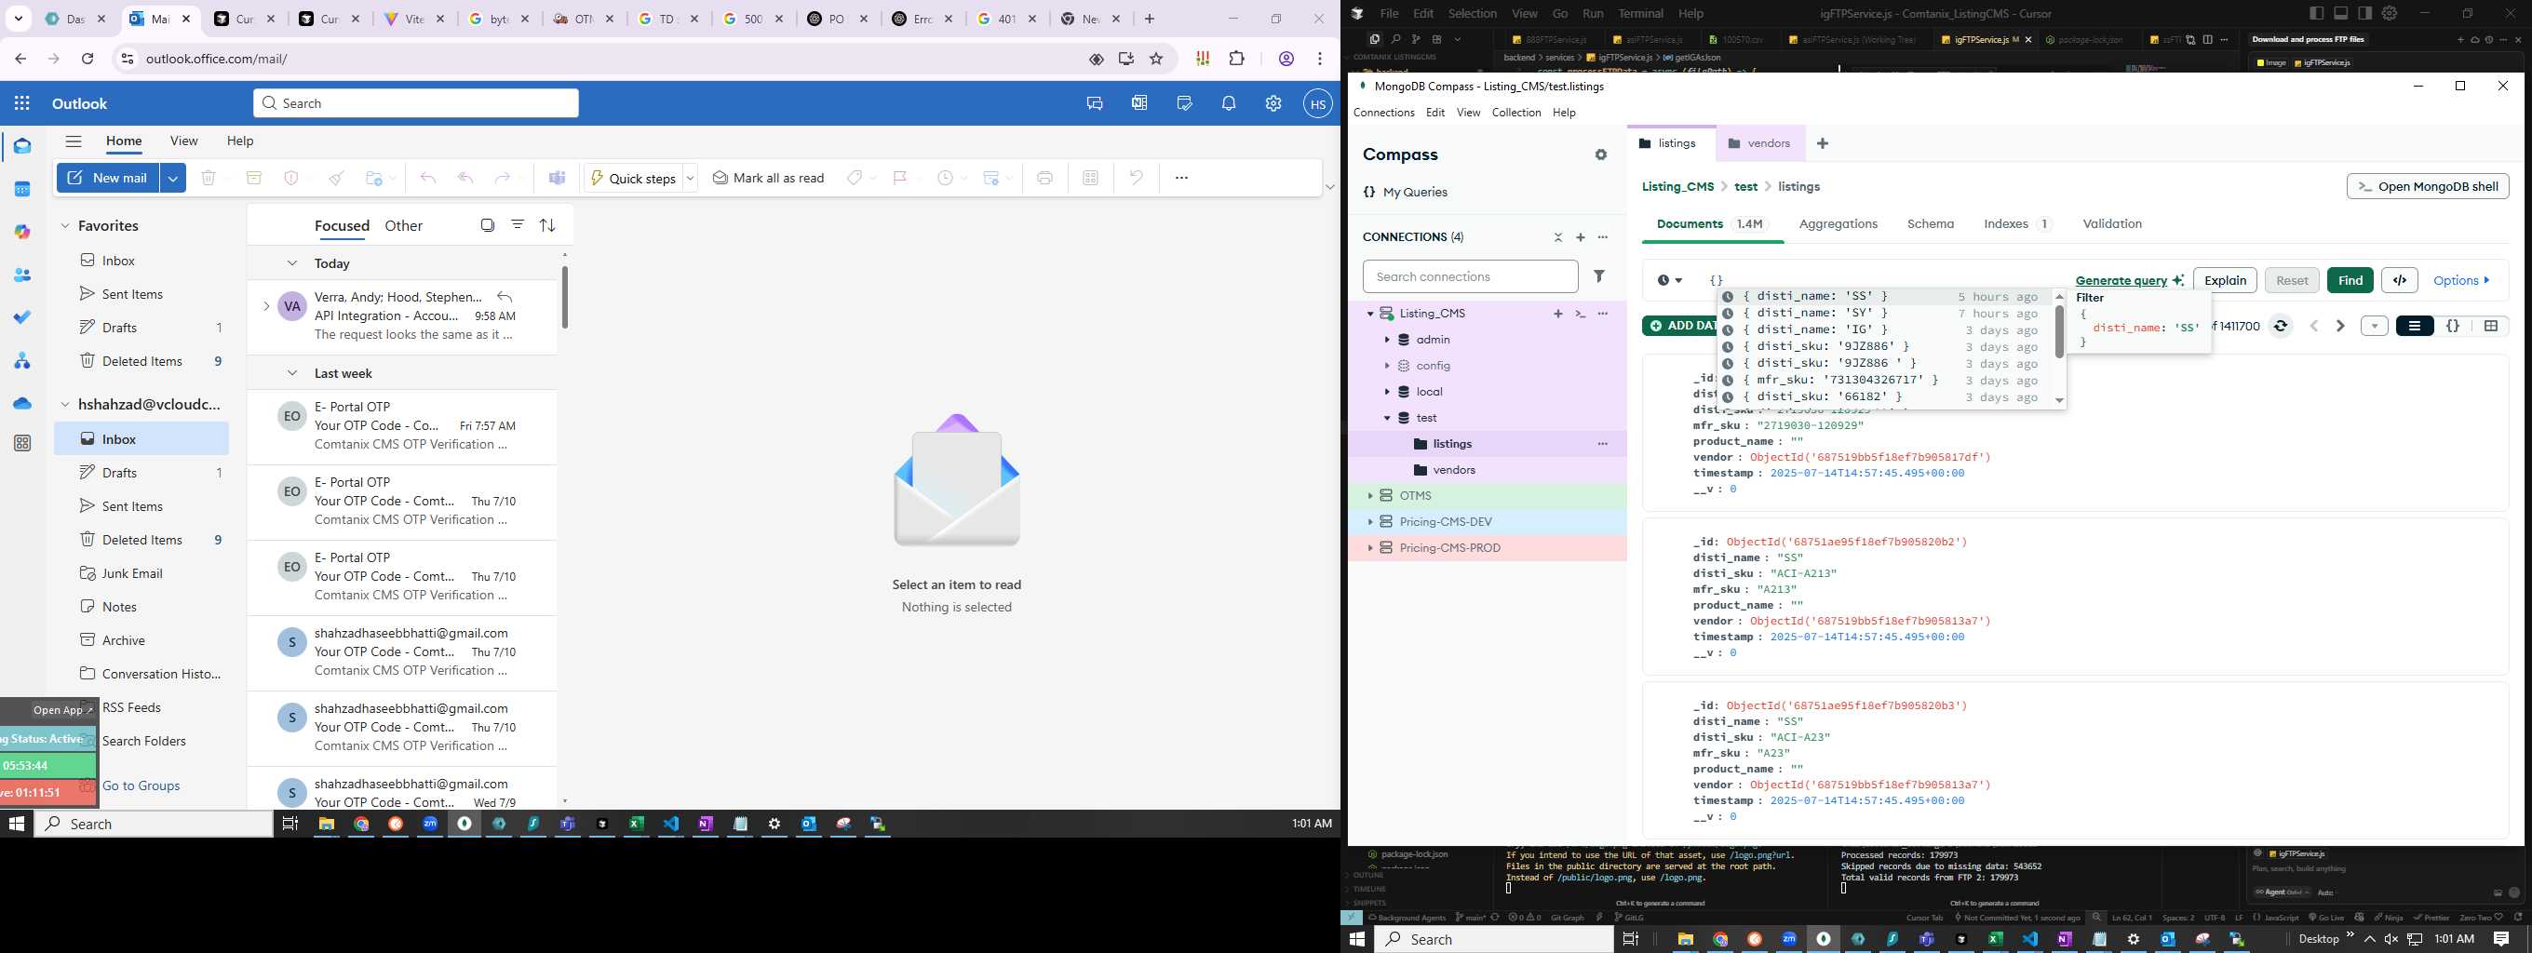Open Copilot from Outlook's left rail
The width and height of the screenshot is (2532, 953).
pyautogui.click(x=22, y=232)
